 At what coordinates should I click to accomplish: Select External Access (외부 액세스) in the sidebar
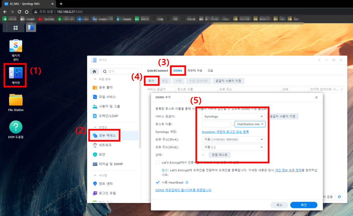pyautogui.click(x=114, y=135)
